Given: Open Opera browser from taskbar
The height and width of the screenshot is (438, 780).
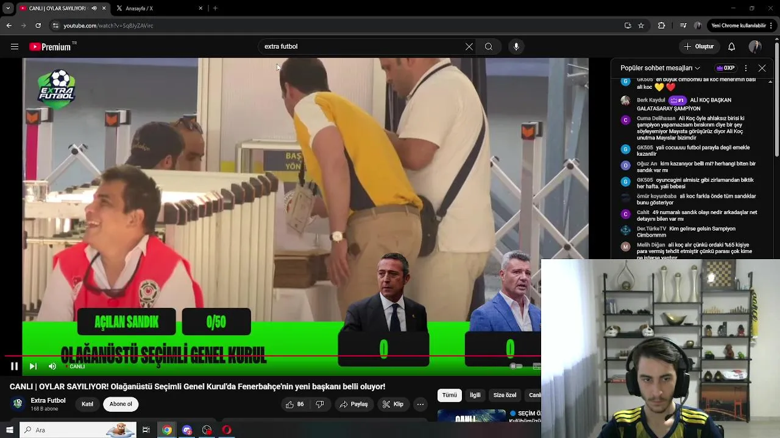Looking at the screenshot, I should click(227, 430).
